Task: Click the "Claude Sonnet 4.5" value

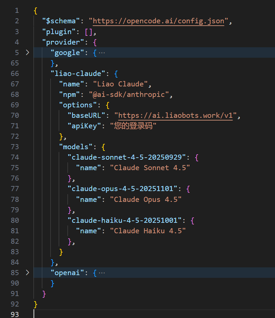Action: pyautogui.click(x=150, y=168)
